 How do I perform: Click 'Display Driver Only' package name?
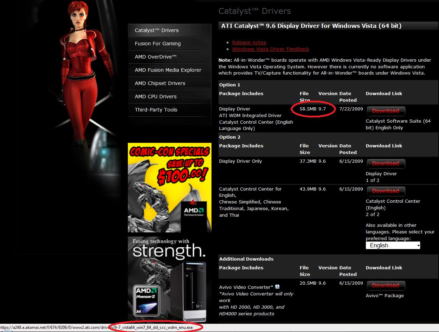click(240, 161)
